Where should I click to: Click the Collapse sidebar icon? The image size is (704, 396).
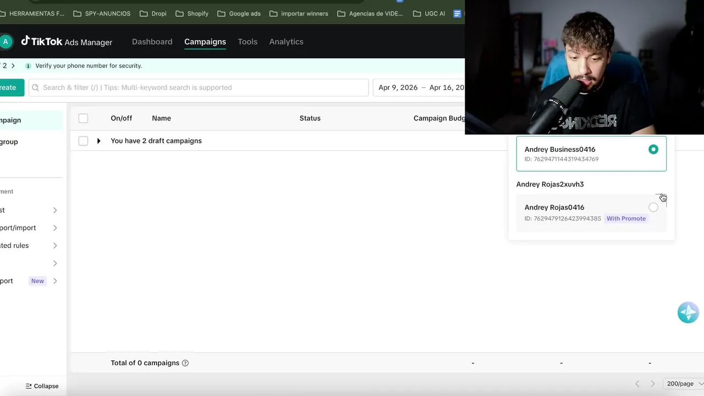[x=29, y=386]
